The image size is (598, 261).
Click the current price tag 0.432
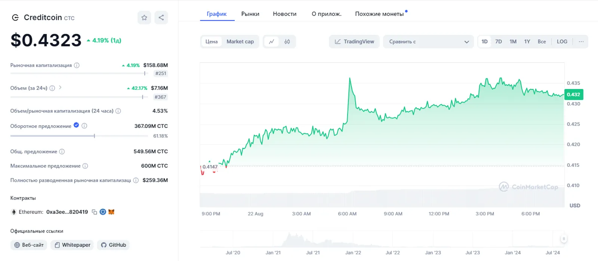click(x=573, y=94)
